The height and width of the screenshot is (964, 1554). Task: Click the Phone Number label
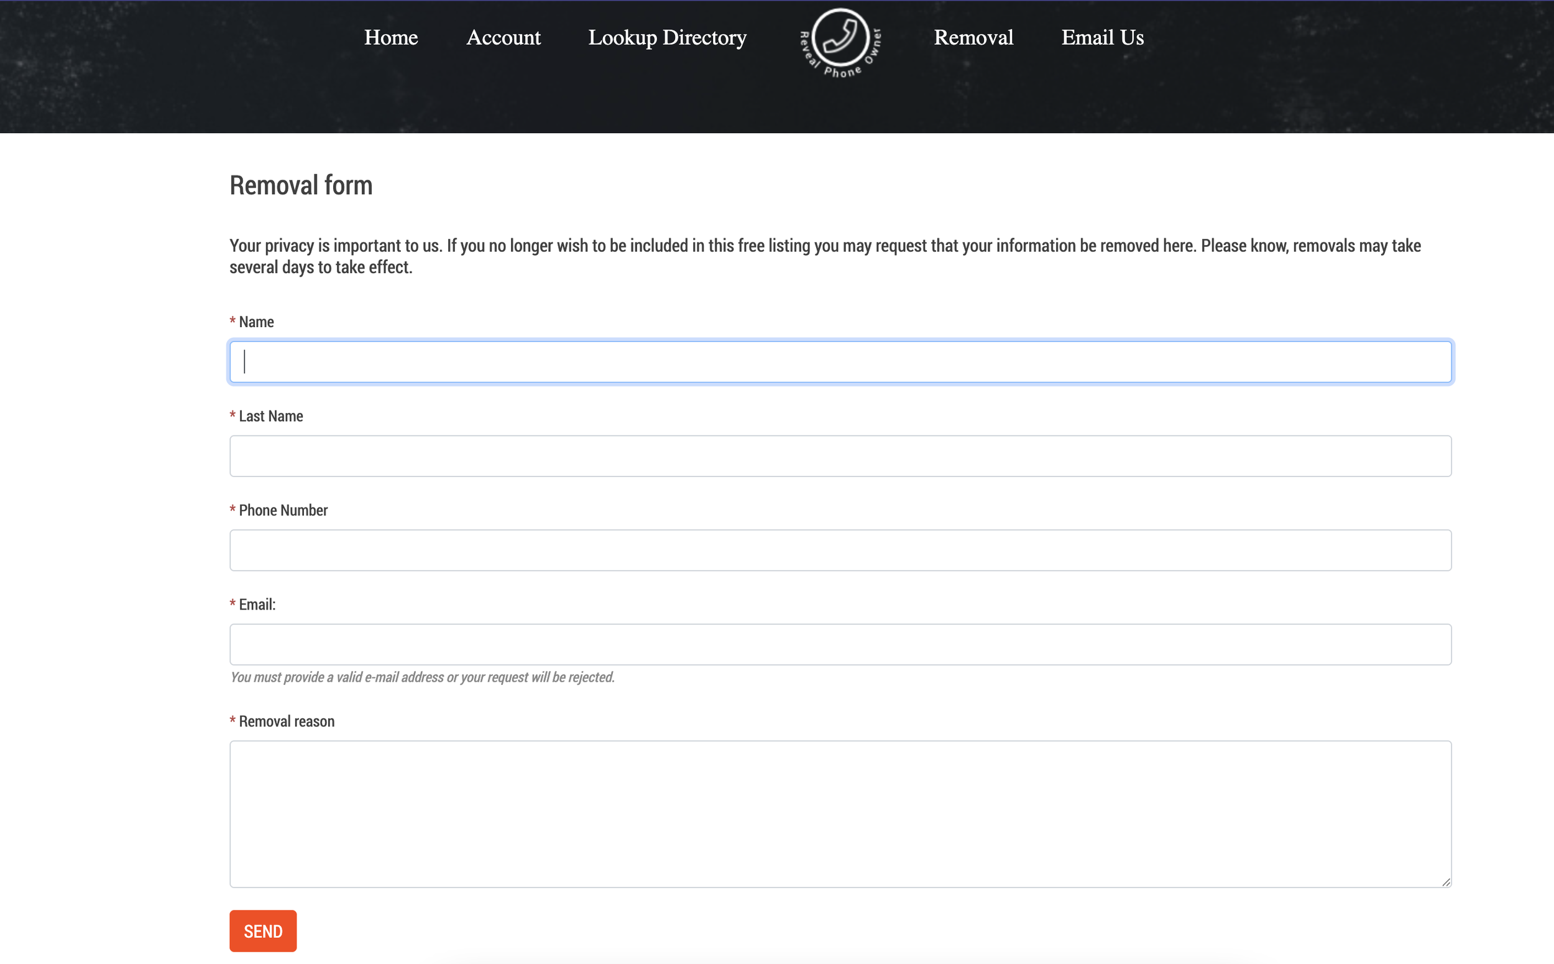tap(283, 511)
